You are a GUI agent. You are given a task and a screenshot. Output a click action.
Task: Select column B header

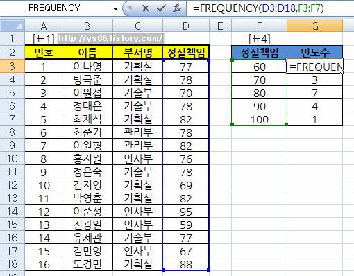pyautogui.click(x=87, y=26)
